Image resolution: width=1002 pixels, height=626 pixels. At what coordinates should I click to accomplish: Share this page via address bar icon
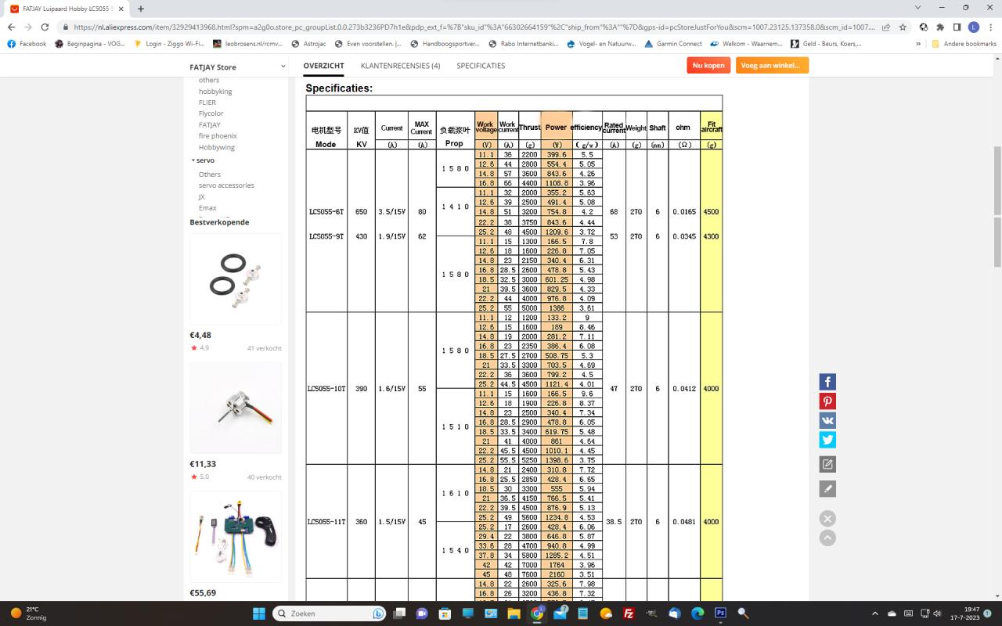(885, 27)
